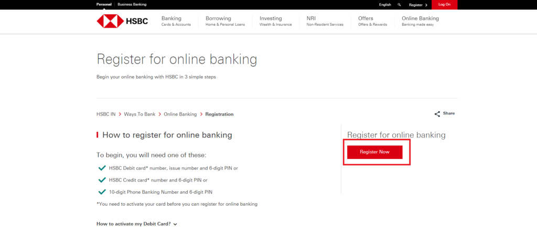This screenshot has width=537, height=231.
Task: Open the English language selector
Action: pos(385,5)
